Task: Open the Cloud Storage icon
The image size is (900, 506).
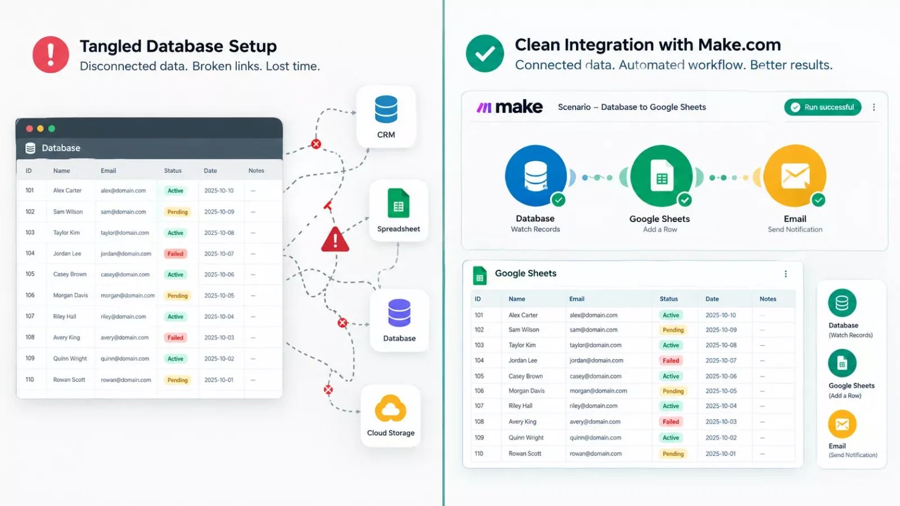Action: click(x=390, y=408)
